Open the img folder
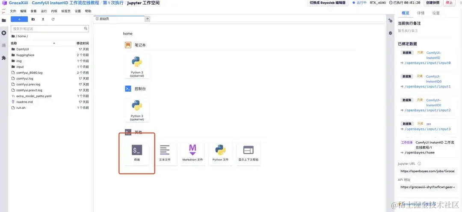462x212 pixels. point(50,61)
